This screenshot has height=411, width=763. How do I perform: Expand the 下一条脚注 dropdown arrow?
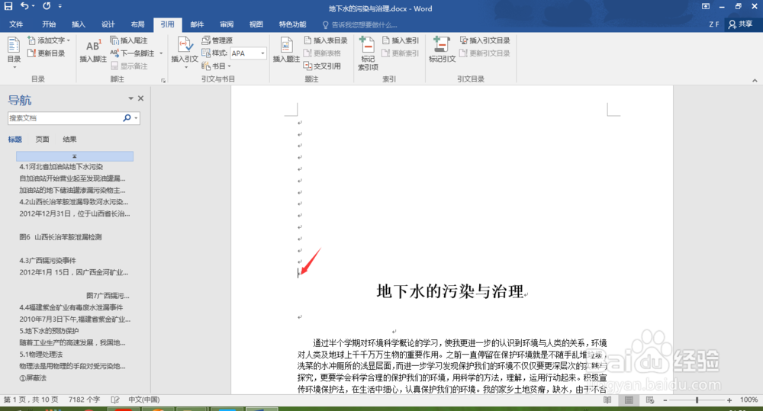(161, 53)
